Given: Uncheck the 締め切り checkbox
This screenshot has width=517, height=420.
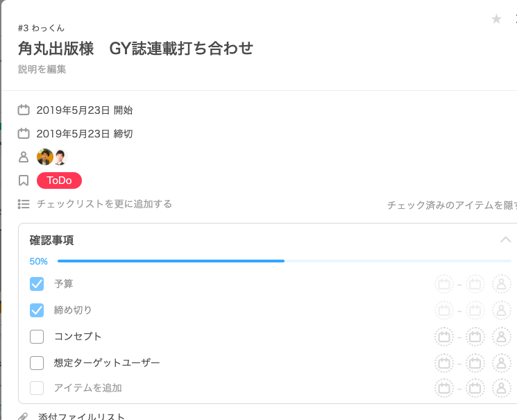Looking at the screenshot, I should tap(37, 310).
